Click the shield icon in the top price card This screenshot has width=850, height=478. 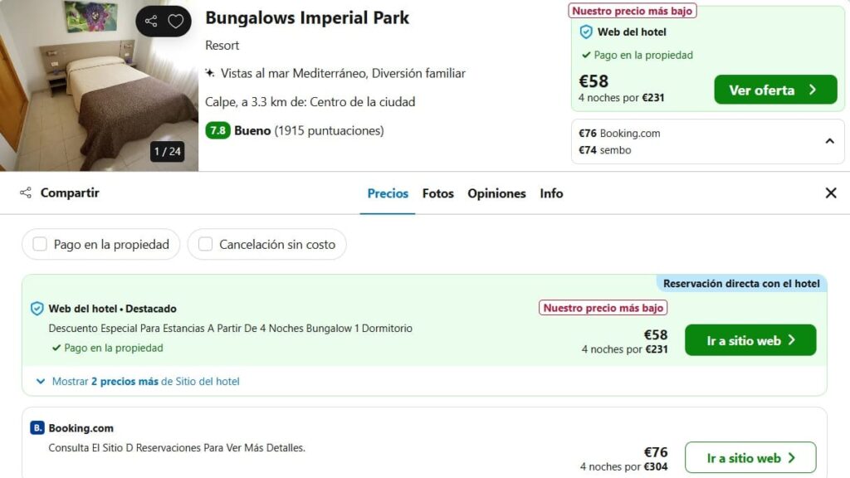point(586,32)
